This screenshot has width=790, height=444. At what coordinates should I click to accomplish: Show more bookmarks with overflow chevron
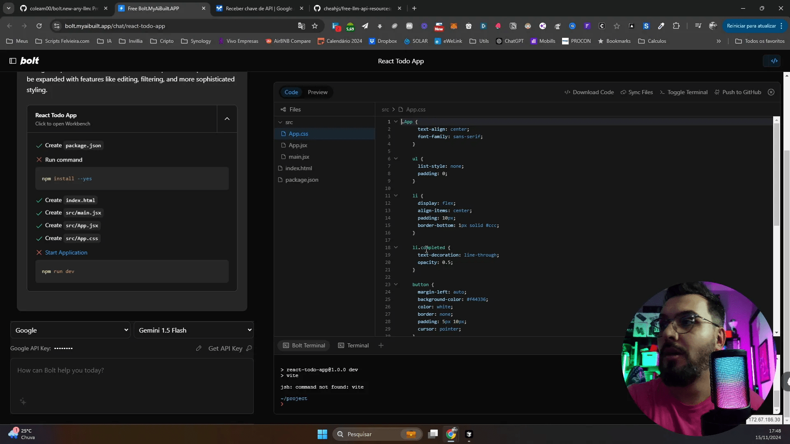click(x=719, y=41)
